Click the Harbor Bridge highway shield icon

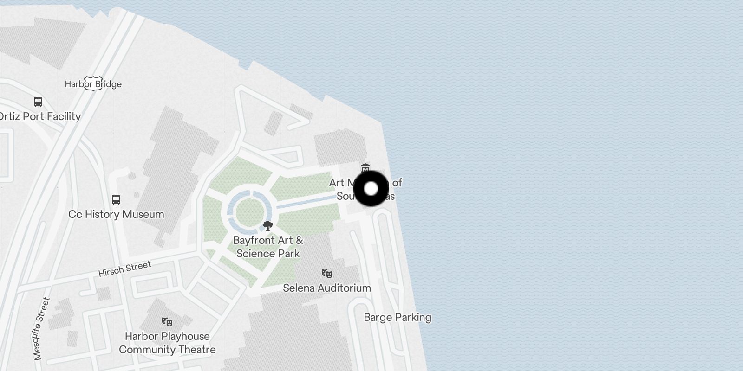(x=93, y=83)
